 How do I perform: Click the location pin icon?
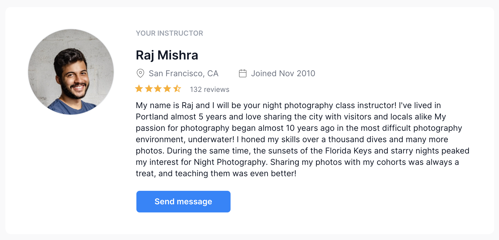pyautogui.click(x=140, y=73)
